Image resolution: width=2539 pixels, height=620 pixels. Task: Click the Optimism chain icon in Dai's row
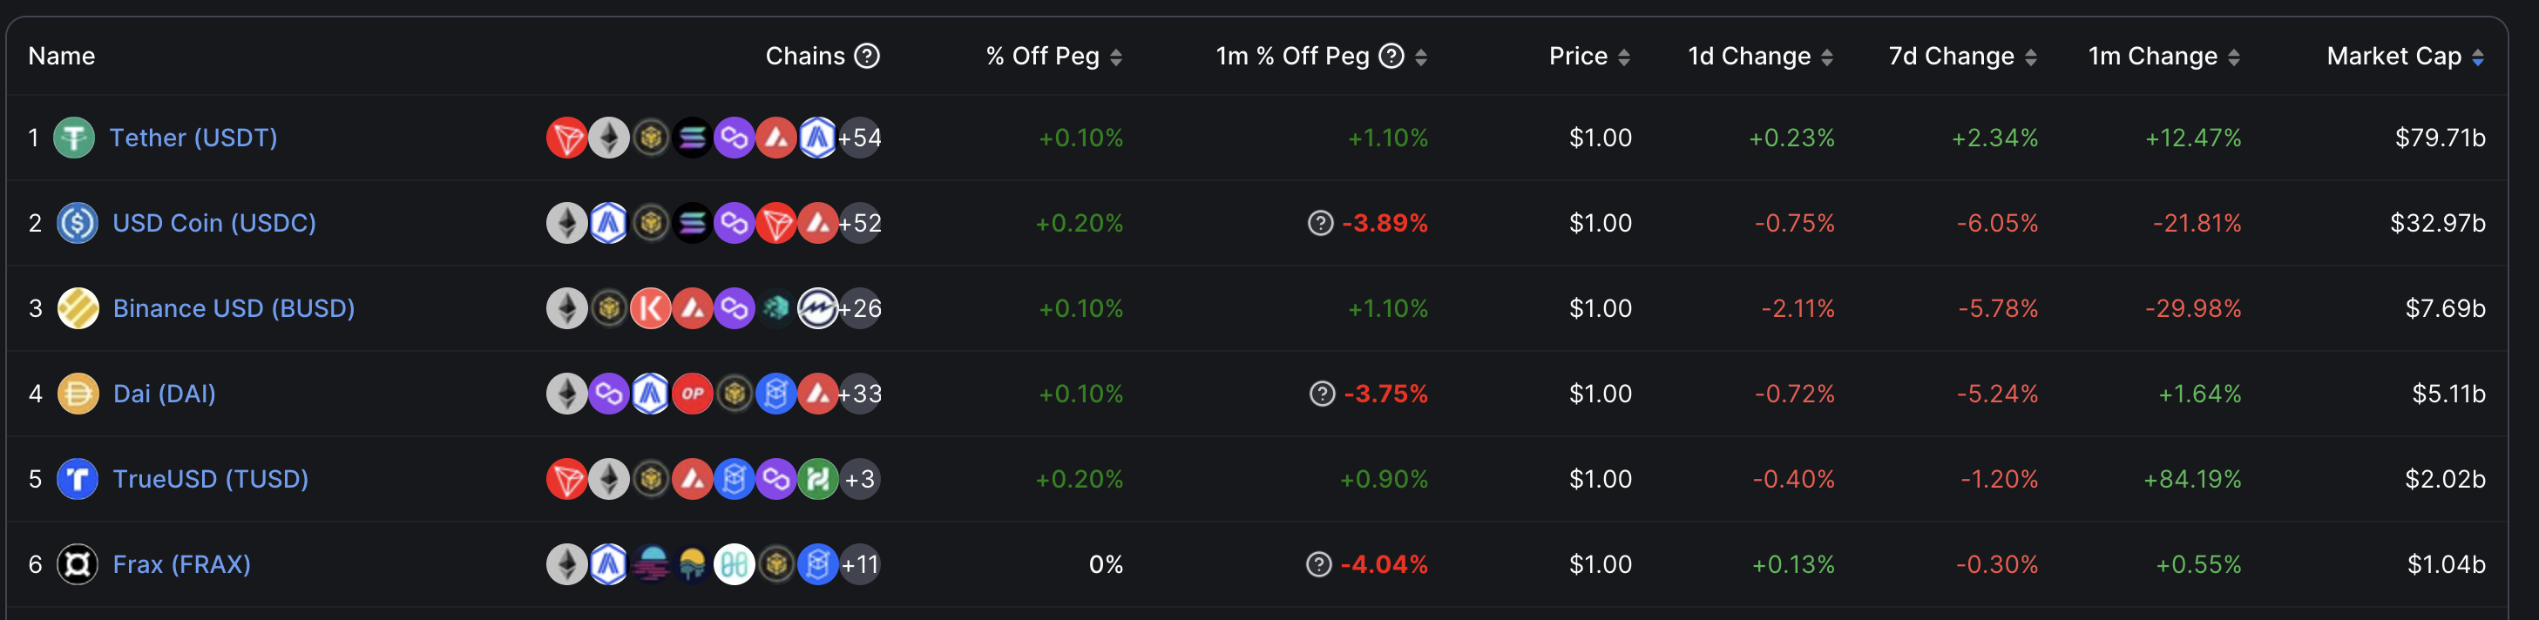pos(693,394)
